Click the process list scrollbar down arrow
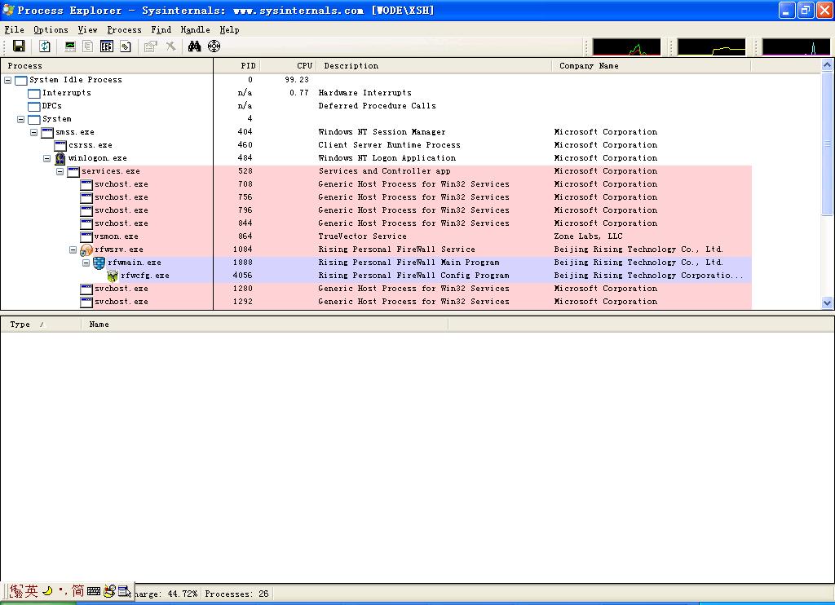This screenshot has width=835, height=605. coord(827,303)
